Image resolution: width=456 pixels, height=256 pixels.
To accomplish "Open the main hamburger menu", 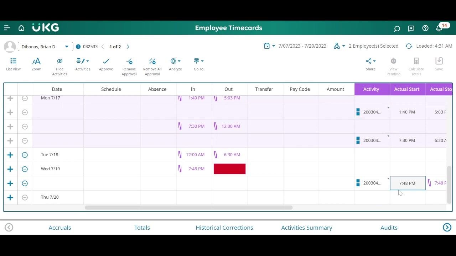I will 7,28.
